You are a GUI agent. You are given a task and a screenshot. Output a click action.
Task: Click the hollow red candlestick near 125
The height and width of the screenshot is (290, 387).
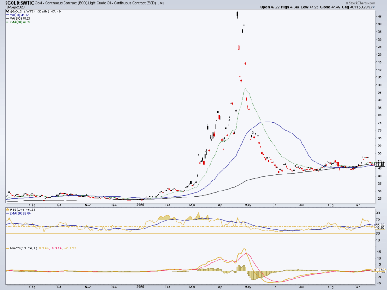tap(239, 47)
